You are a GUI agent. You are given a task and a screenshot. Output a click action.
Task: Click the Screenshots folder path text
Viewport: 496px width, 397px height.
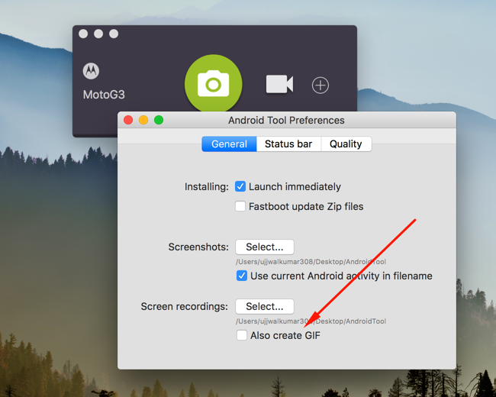pos(311,262)
